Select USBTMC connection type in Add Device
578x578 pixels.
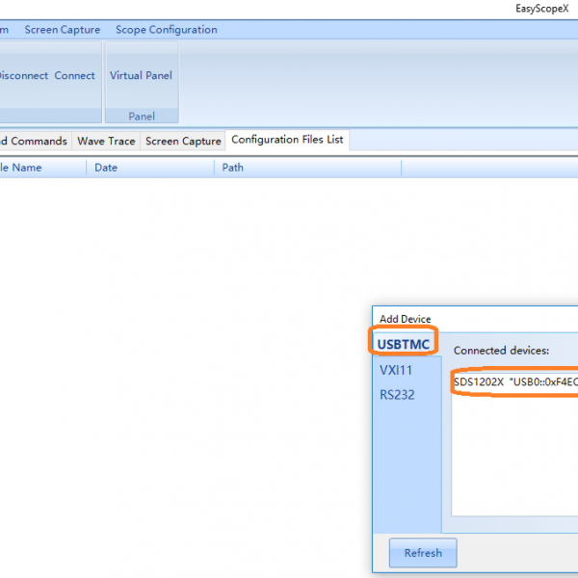click(x=404, y=344)
